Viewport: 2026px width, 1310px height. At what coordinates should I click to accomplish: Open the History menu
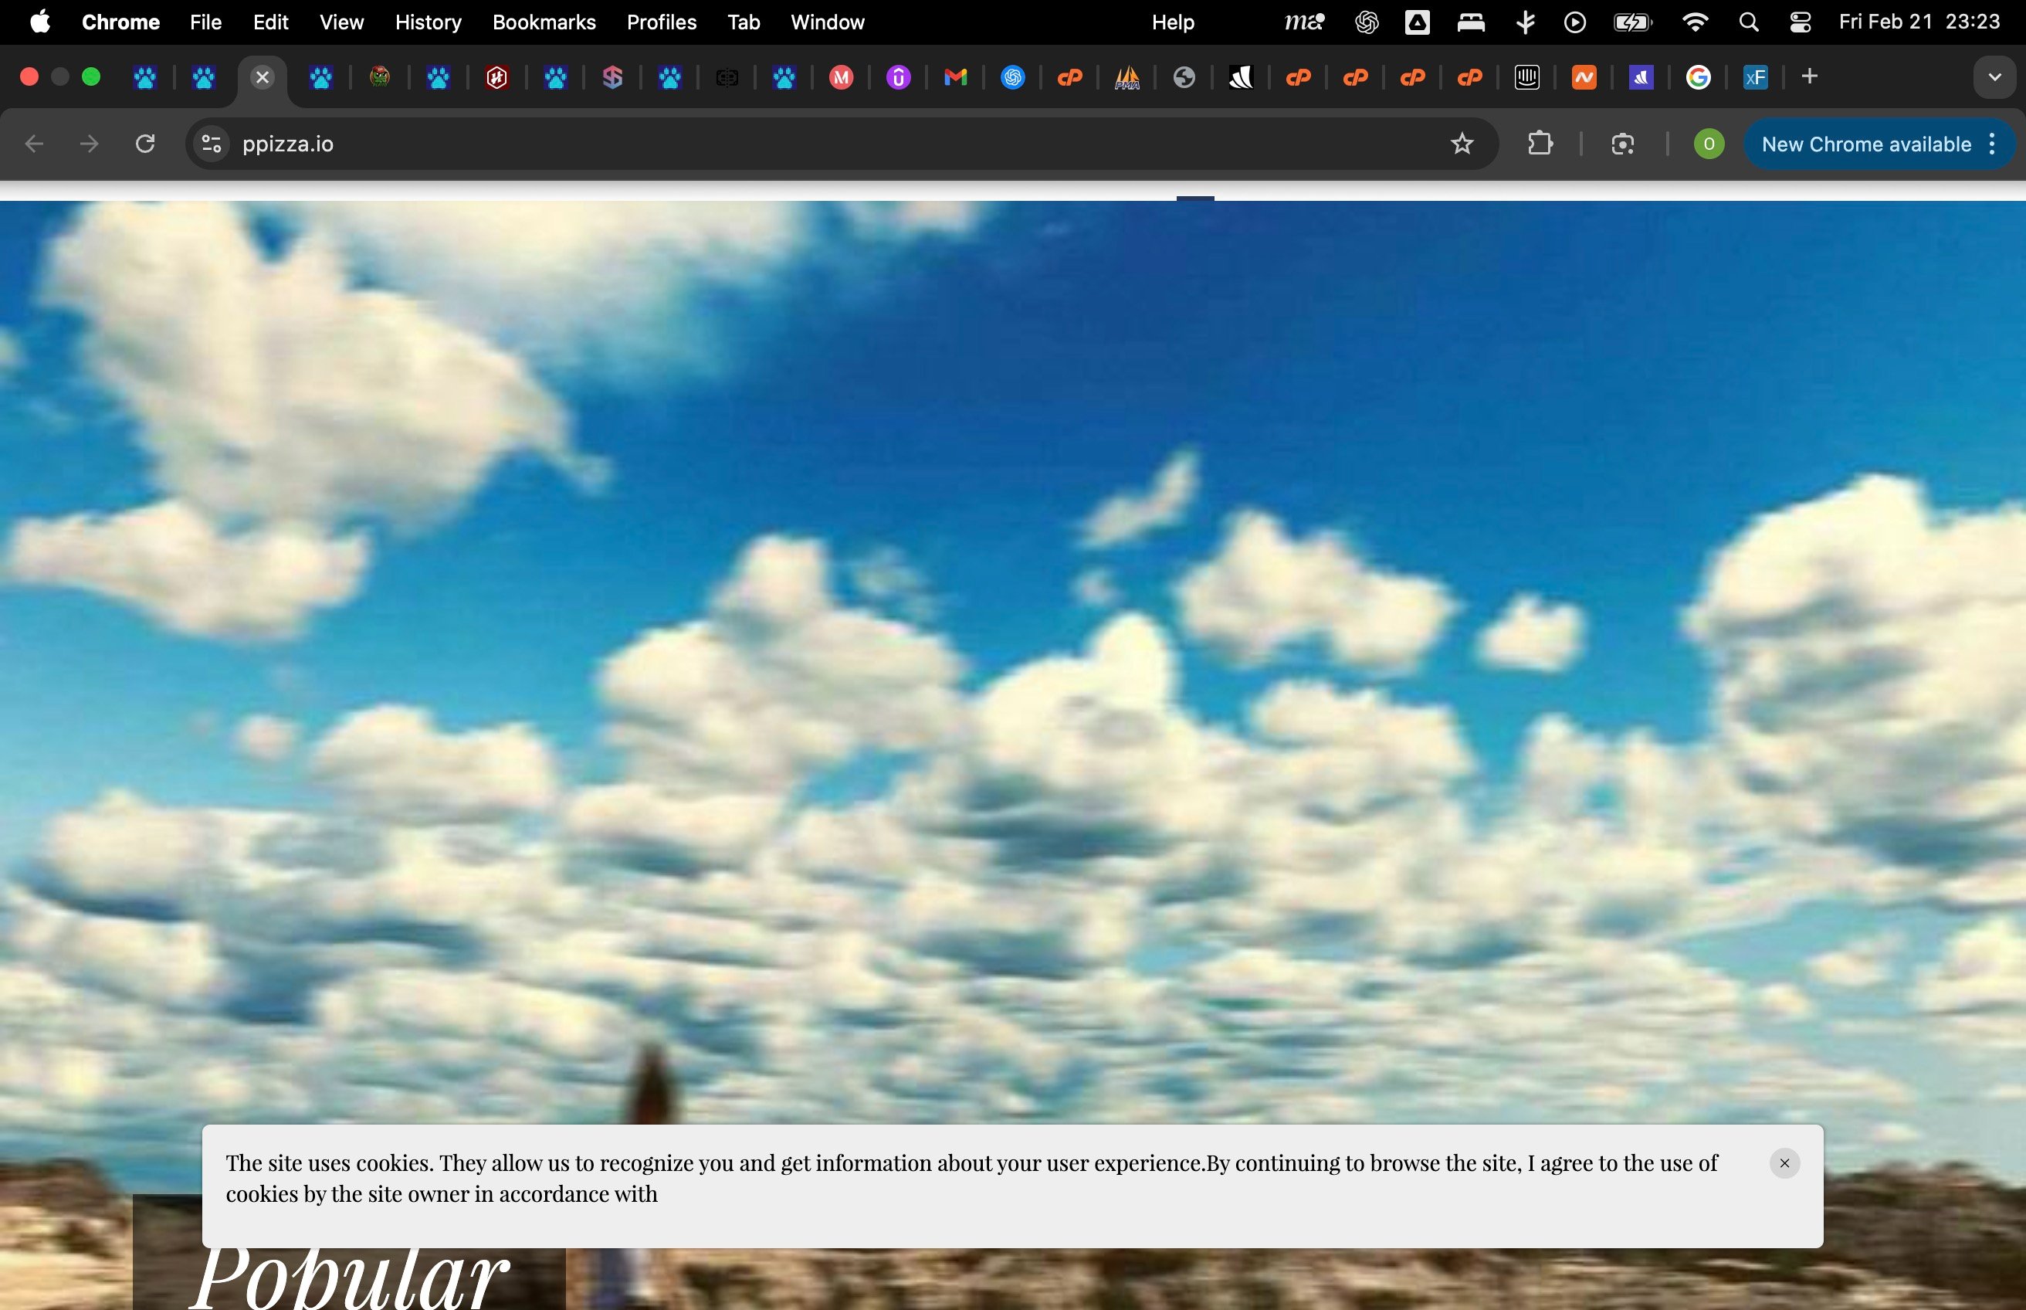428,22
